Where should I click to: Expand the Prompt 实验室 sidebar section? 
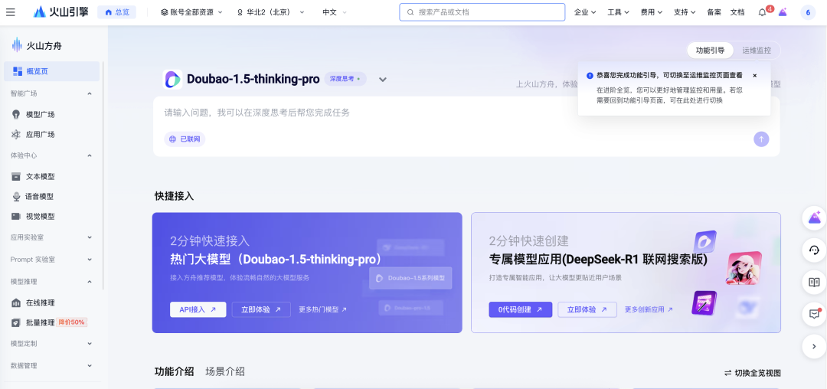click(89, 260)
